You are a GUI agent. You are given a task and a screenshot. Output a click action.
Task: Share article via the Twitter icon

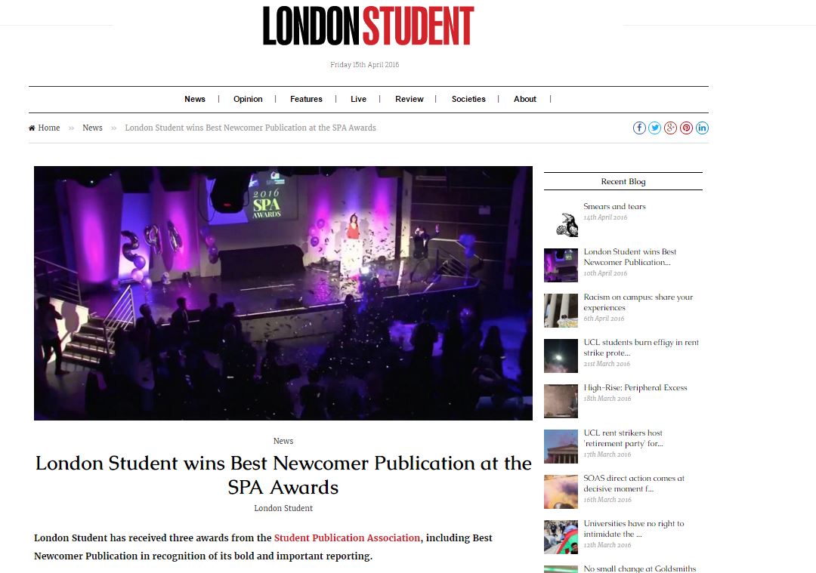pyautogui.click(x=654, y=128)
